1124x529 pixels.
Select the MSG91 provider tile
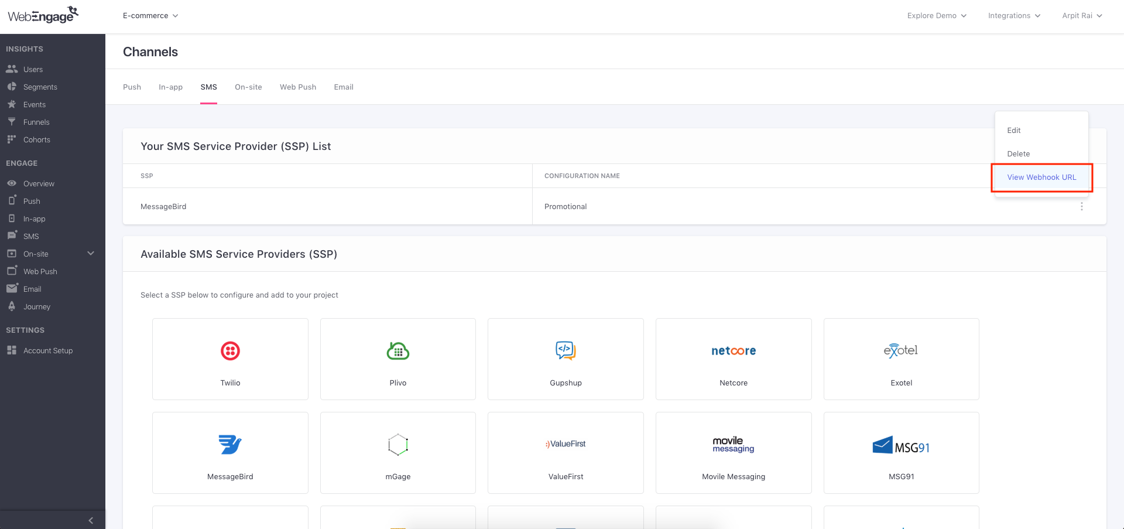pos(901,453)
